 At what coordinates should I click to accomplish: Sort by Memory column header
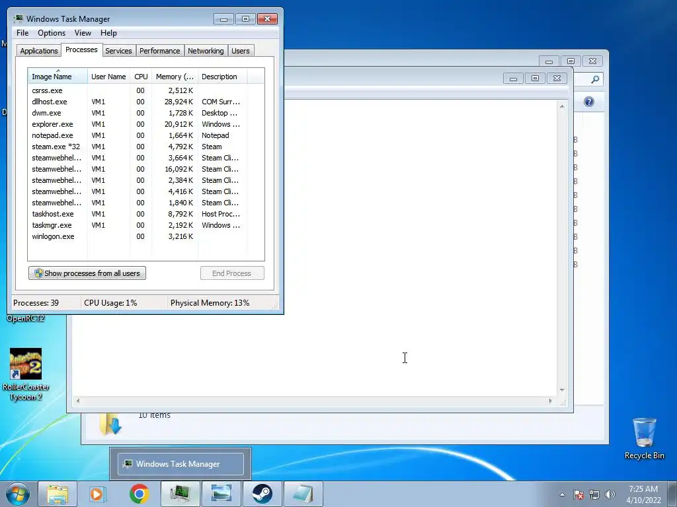(x=175, y=77)
